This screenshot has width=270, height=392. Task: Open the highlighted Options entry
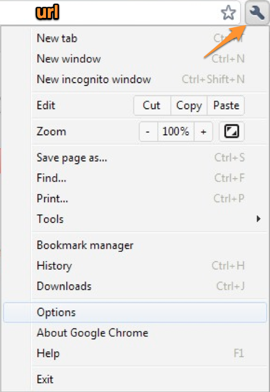pyautogui.click(x=135, y=313)
